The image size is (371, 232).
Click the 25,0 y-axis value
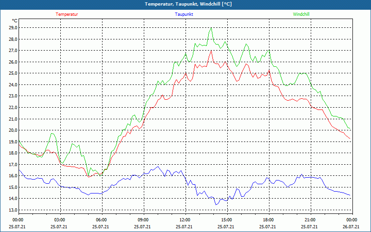click(x=13, y=73)
